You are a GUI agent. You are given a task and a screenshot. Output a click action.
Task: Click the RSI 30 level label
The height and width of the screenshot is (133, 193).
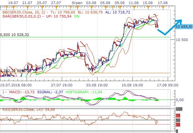click(x=178, y=125)
